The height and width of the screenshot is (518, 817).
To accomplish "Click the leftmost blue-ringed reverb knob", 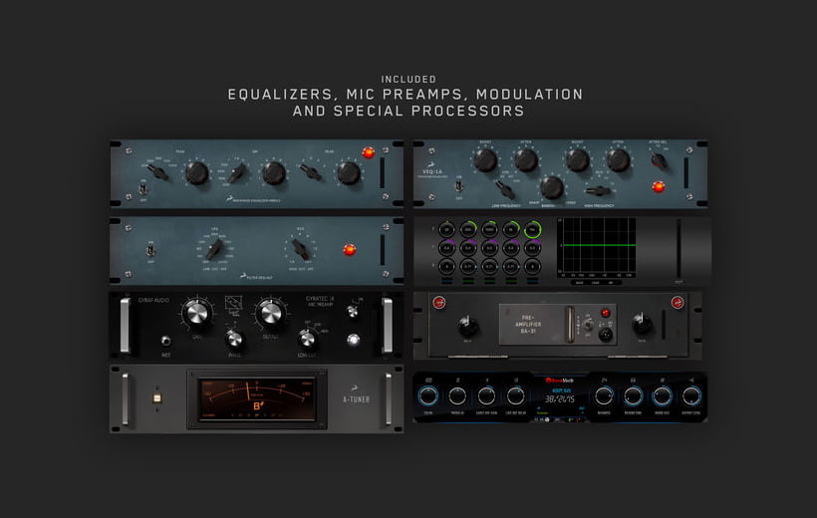I will [x=427, y=394].
